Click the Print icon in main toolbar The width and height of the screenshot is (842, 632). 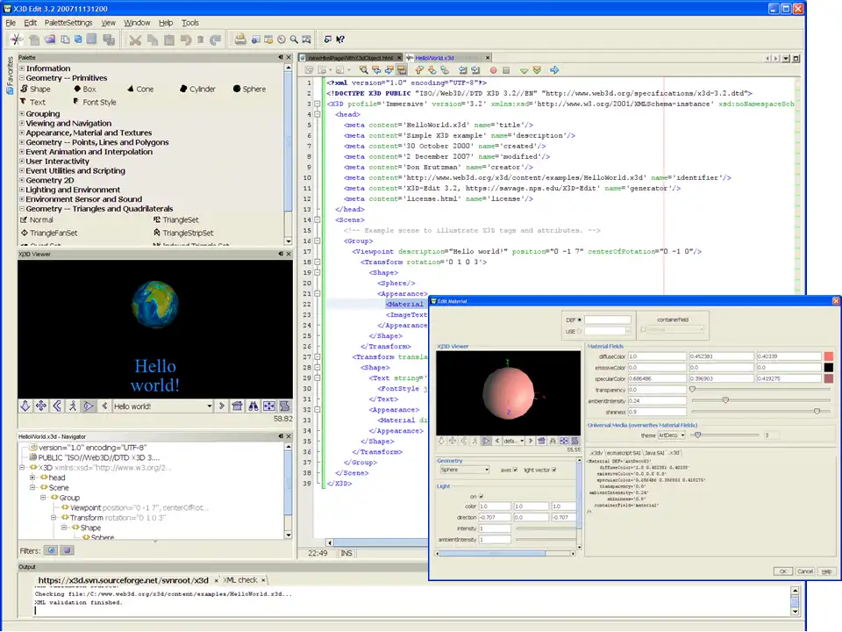click(x=239, y=39)
